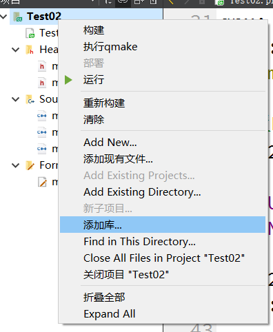Select the Sources folder icon

[x=30, y=99]
